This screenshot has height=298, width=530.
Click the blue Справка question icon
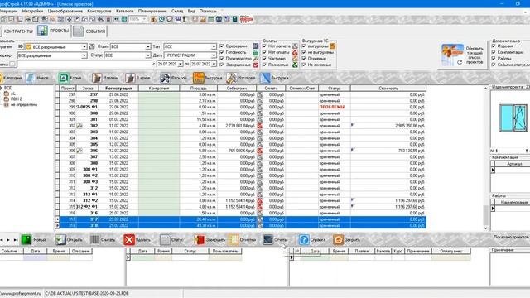(304, 239)
